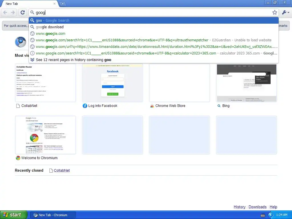
Task: Click the magnifier icon beside 'google download'
Action: tap(33, 27)
